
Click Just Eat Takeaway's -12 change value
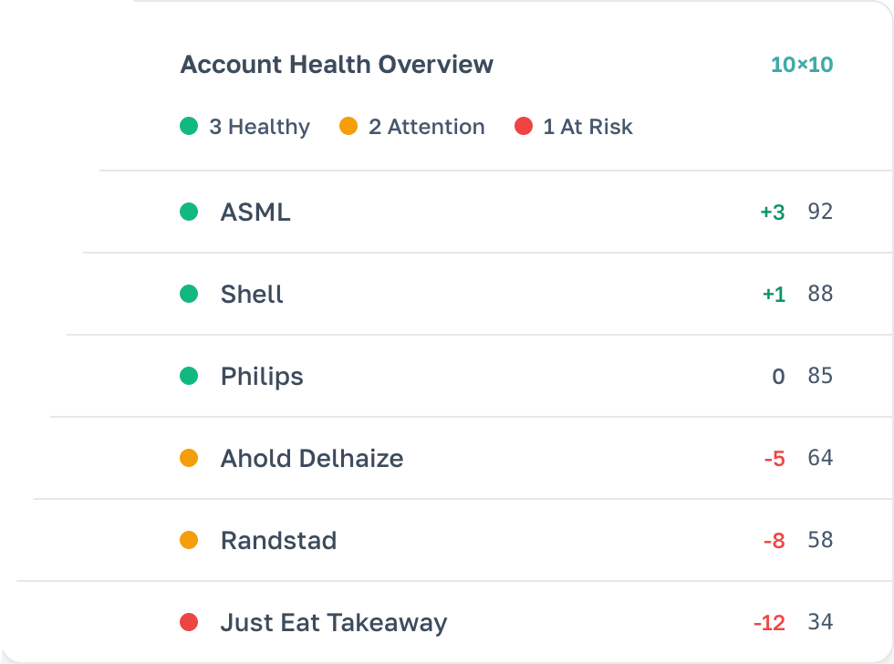pos(769,623)
